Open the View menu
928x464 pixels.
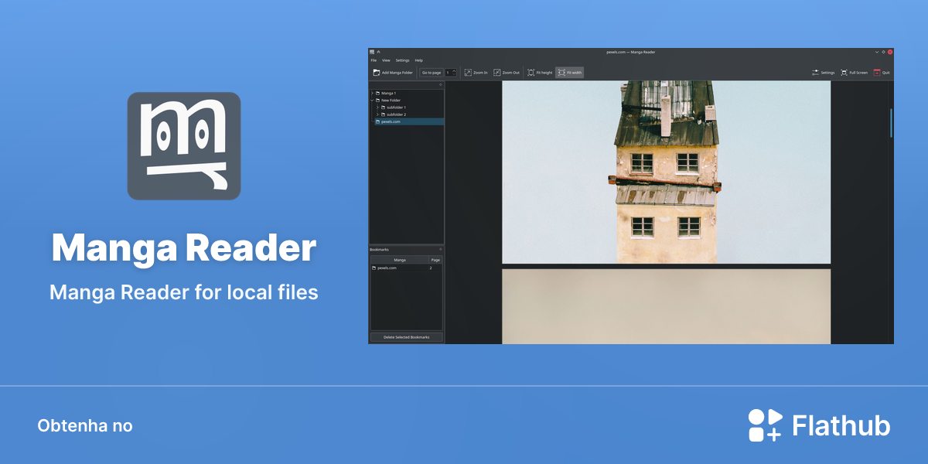point(386,60)
